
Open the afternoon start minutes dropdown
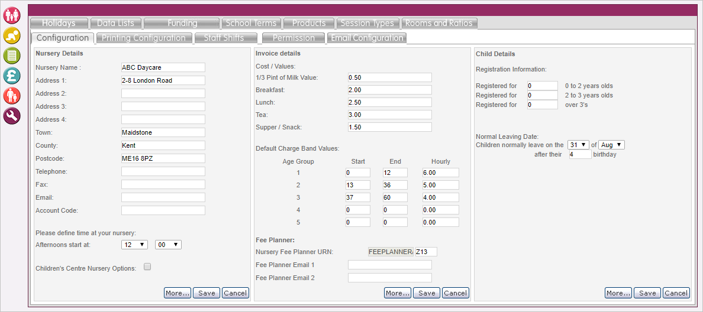click(x=168, y=245)
